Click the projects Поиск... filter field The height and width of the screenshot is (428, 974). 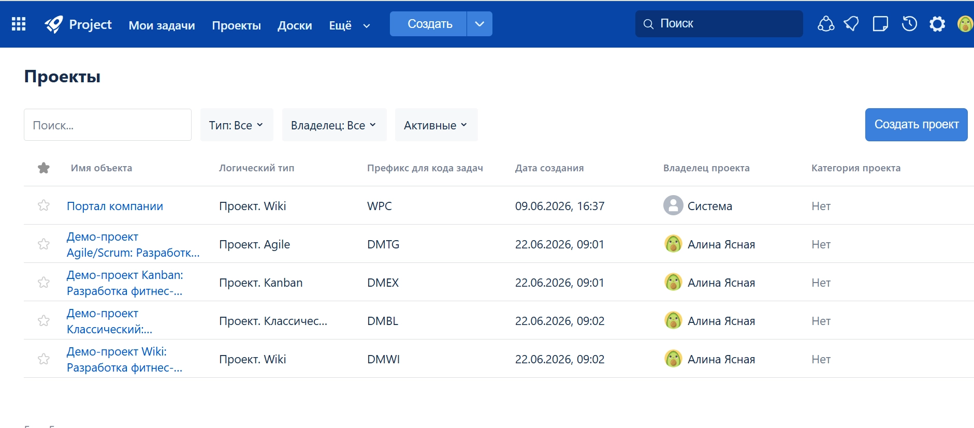pos(108,125)
